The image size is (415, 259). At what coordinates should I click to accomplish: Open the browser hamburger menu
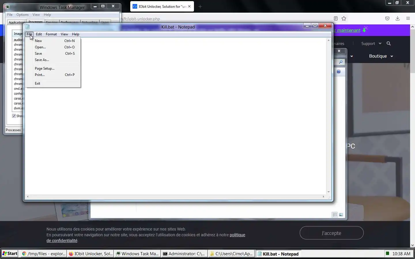point(408,18)
